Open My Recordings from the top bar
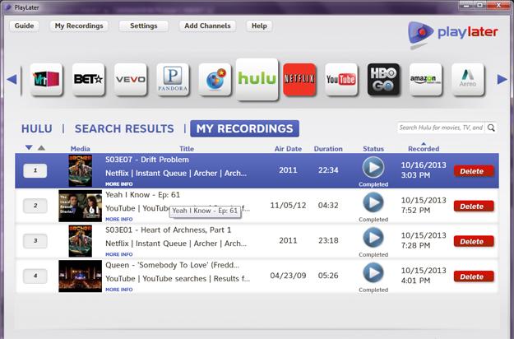The image size is (514, 339). coord(79,26)
